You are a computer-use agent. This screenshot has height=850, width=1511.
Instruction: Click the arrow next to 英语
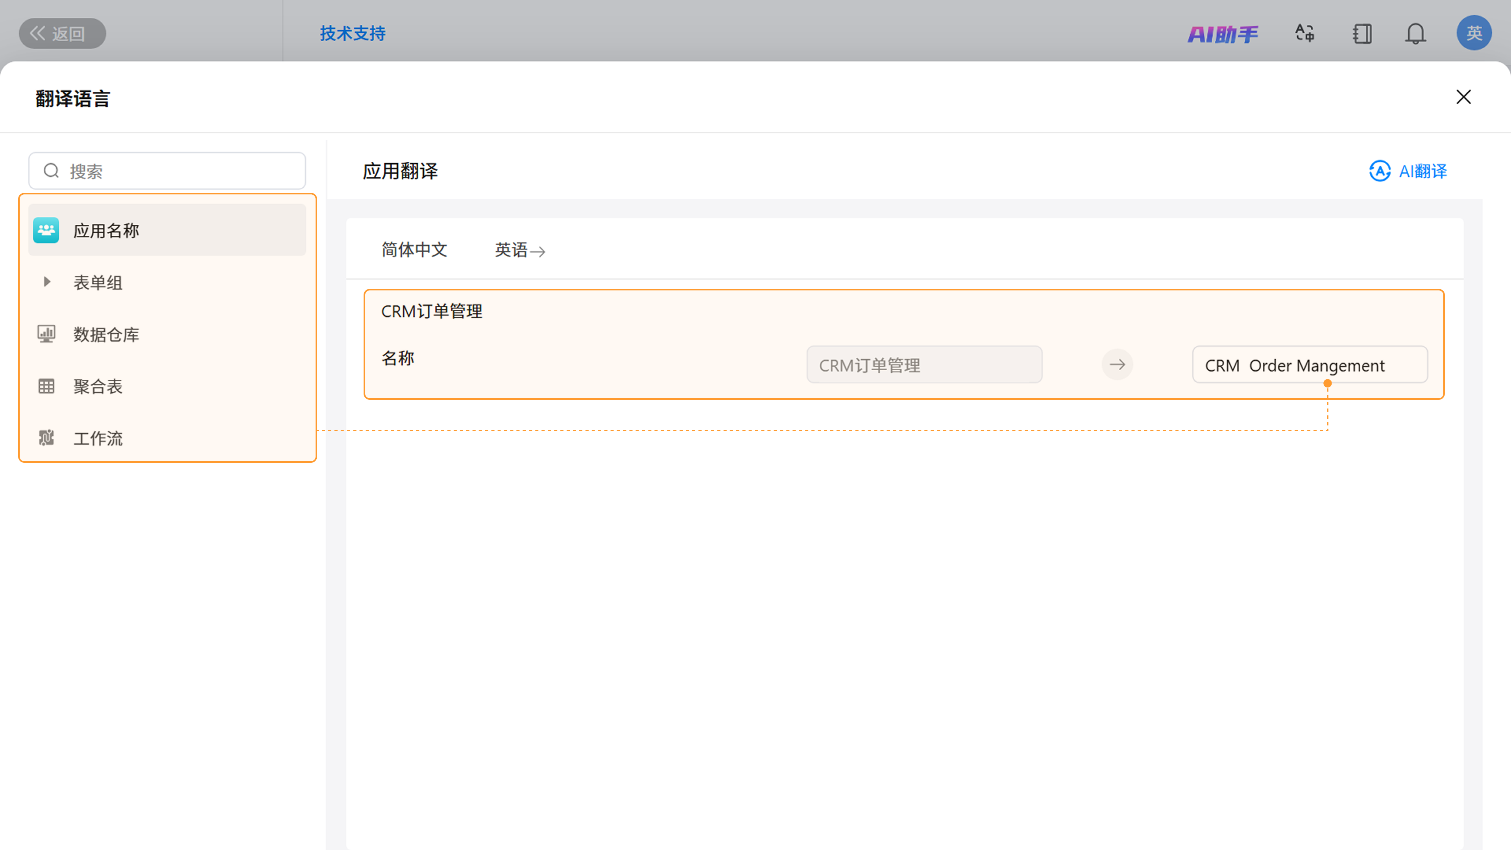pyautogui.click(x=537, y=252)
